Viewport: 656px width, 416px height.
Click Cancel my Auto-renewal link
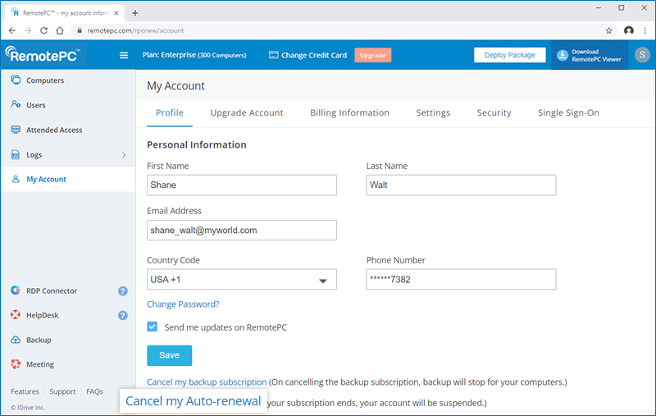(194, 401)
